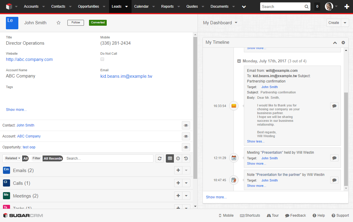Open the My Dashboard dropdown

coord(236,22)
